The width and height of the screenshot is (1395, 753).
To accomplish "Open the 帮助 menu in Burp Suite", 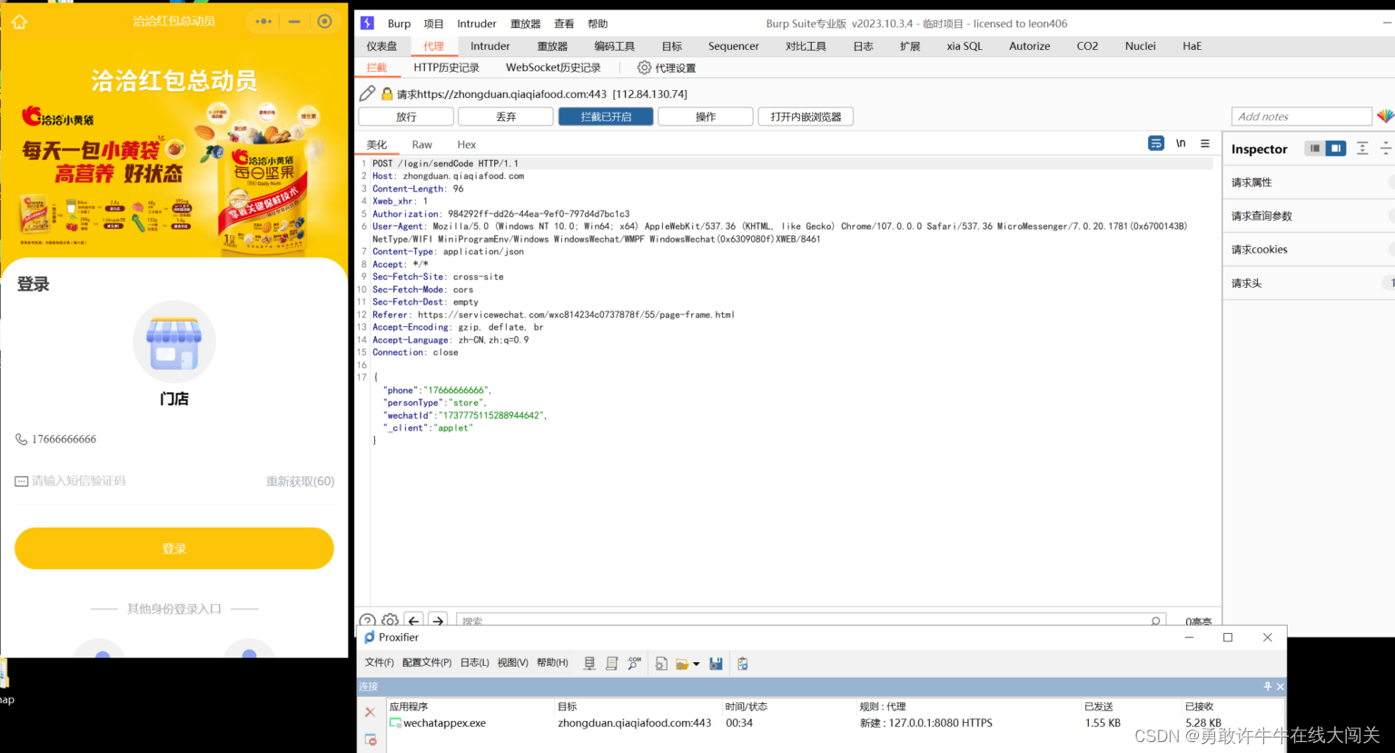I will [x=598, y=24].
